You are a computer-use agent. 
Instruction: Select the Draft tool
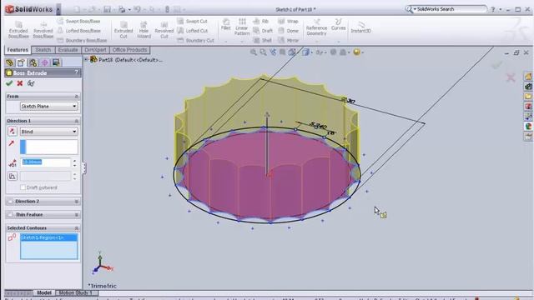(263, 31)
